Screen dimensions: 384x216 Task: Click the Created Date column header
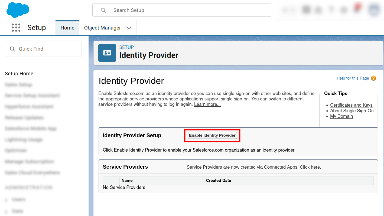pyautogui.click(x=218, y=181)
